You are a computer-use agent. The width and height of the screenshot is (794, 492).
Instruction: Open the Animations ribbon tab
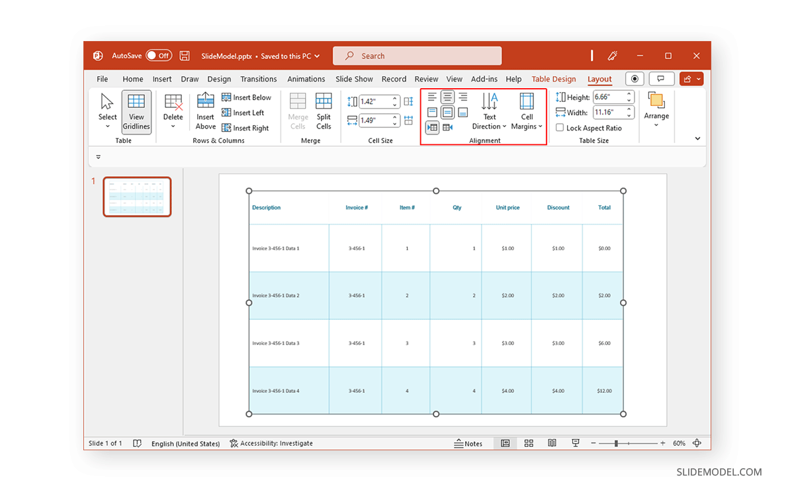point(306,79)
